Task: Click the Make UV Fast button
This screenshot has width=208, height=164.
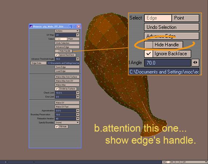Action: 67,106
